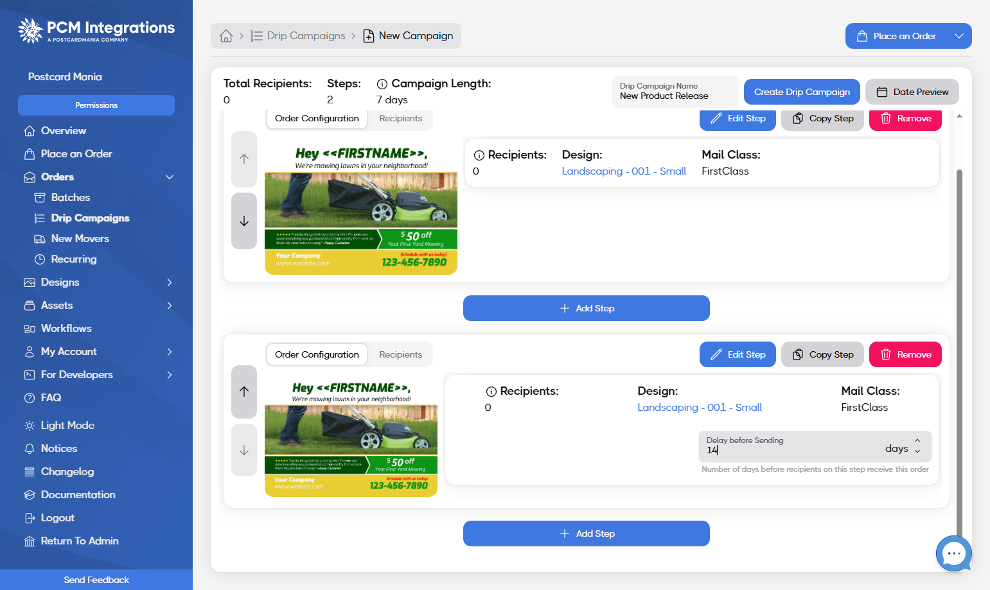Move first step up with arrow

click(244, 159)
